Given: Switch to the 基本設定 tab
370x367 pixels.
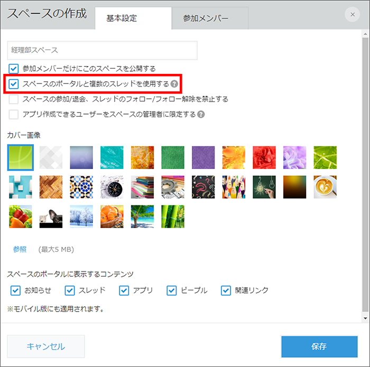Looking at the screenshot, I should (133, 18).
